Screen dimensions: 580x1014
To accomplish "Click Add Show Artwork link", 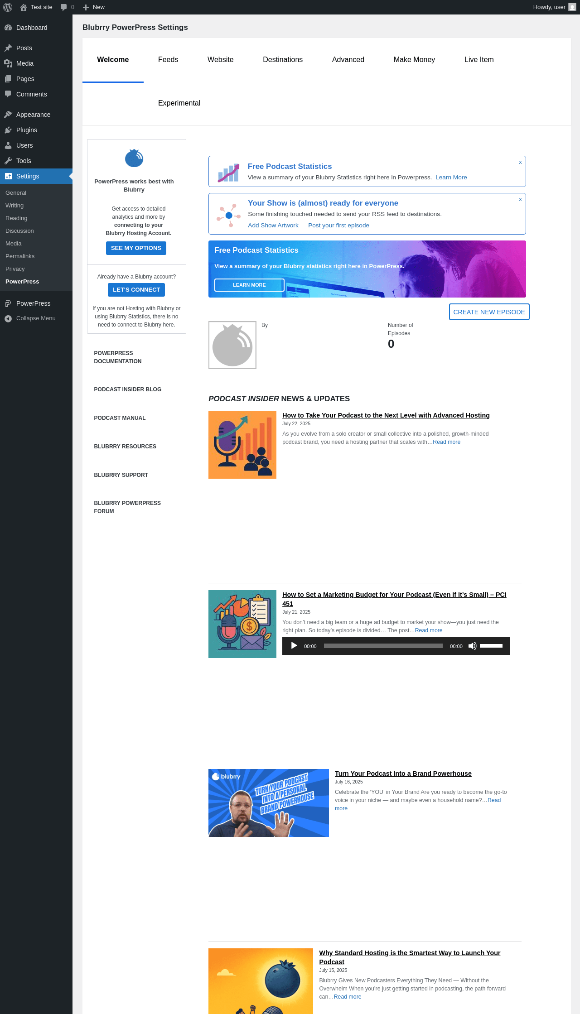I will tap(273, 226).
